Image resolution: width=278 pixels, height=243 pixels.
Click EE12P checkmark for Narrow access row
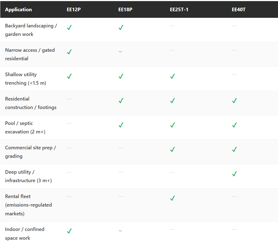(x=69, y=52)
